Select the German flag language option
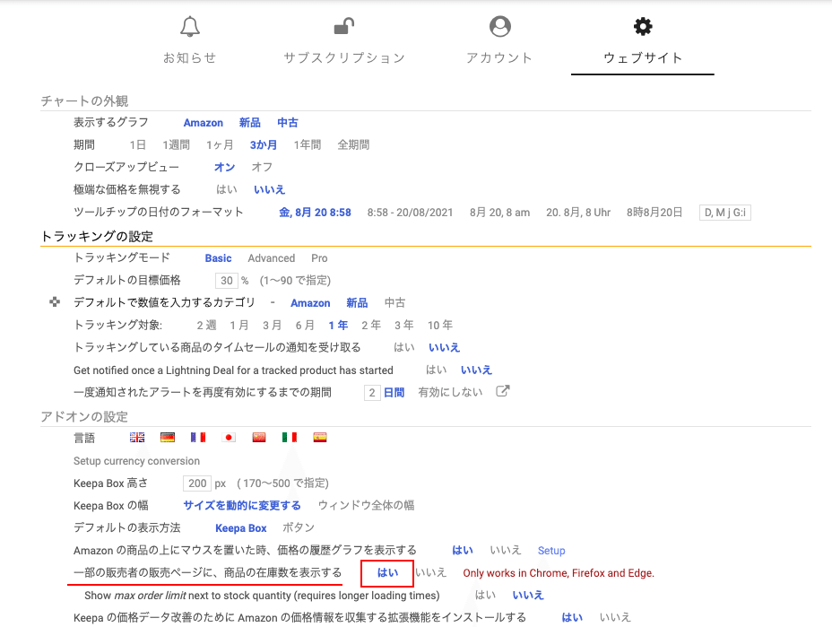The height and width of the screenshot is (627, 832). [167, 437]
